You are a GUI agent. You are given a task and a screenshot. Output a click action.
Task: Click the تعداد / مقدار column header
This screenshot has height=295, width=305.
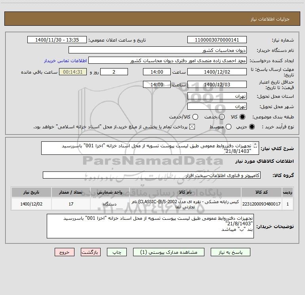pos(71,192)
